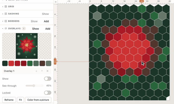Add a new border
This screenshot has width=174, height=104.
[46, 21]
